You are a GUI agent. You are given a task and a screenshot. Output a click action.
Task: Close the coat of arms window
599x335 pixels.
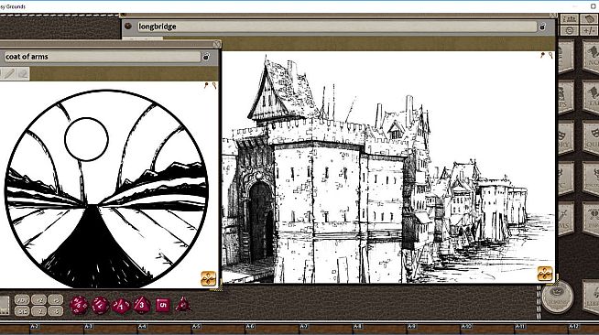point(216,44)
